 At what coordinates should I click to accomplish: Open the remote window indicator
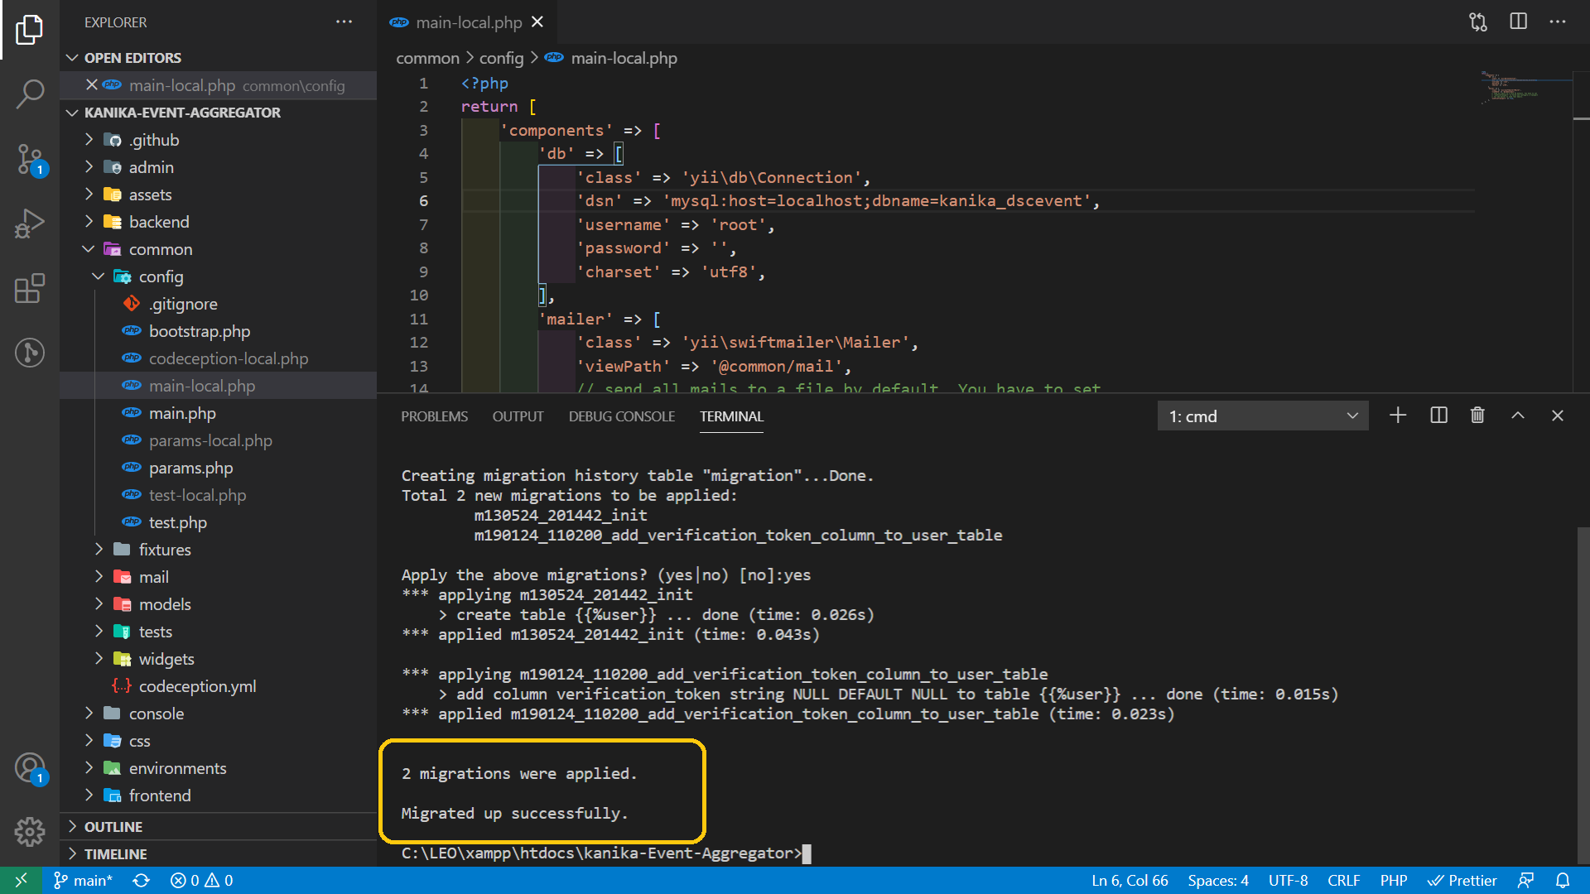(22, 881)
